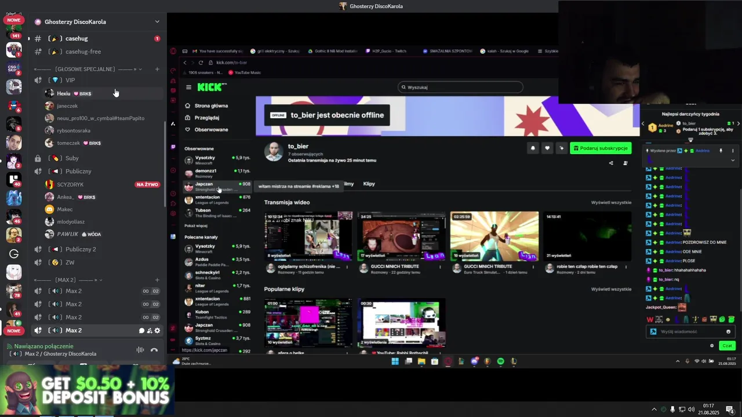Open the CSGO Skins server icon
The image size is (742, 417).
pos(14,68)
